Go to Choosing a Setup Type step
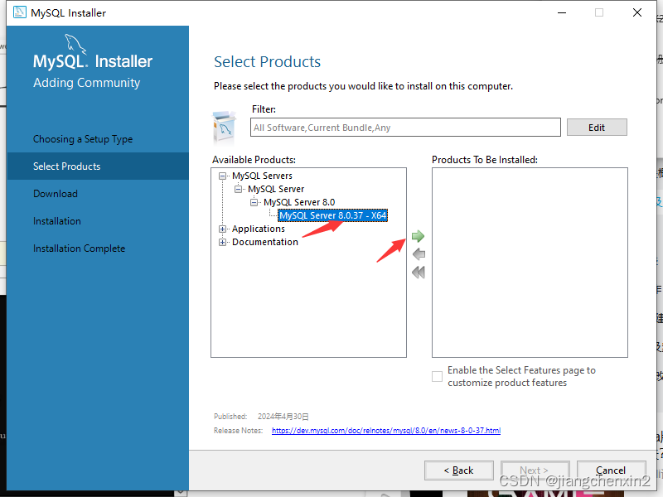This screenshot has width=663, height=497. (83, 139)
